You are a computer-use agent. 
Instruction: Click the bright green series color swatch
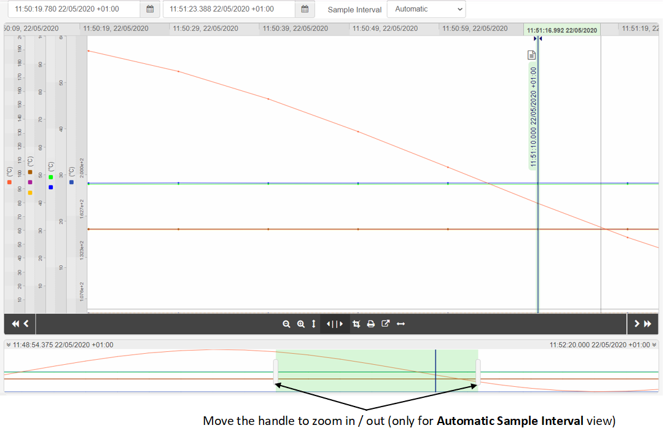coord(51,177)
